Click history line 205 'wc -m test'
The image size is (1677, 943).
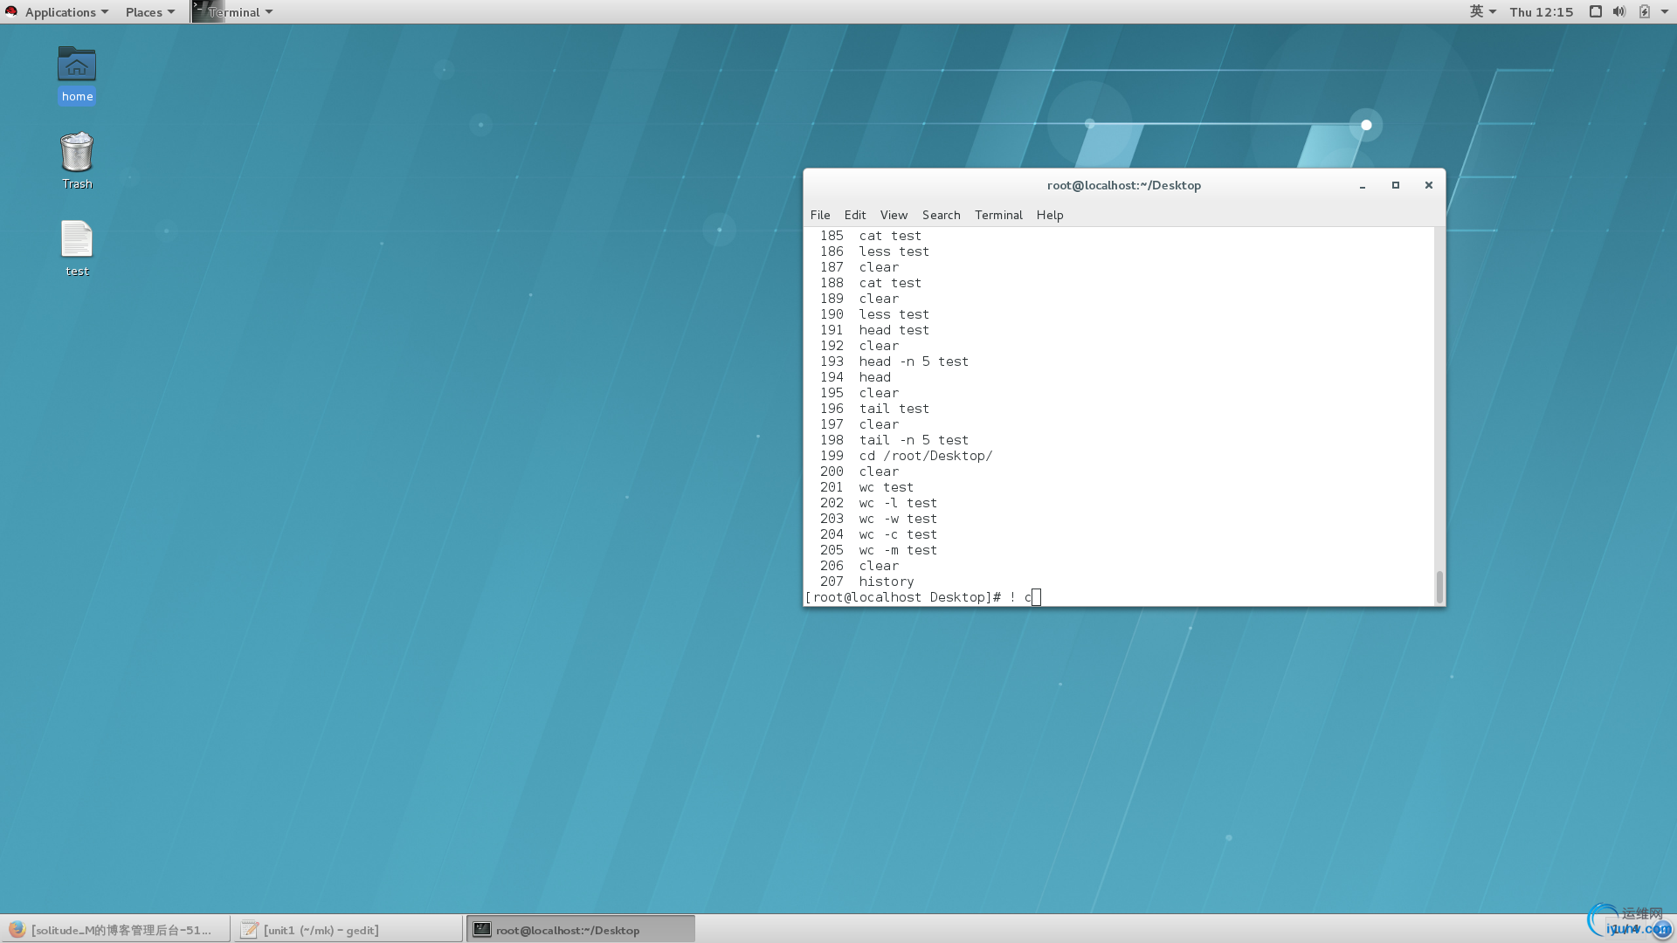pyautogui.click(x=898, y=550)
